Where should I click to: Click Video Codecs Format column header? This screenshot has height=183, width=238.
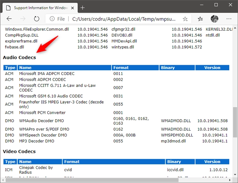click(114, 162)
